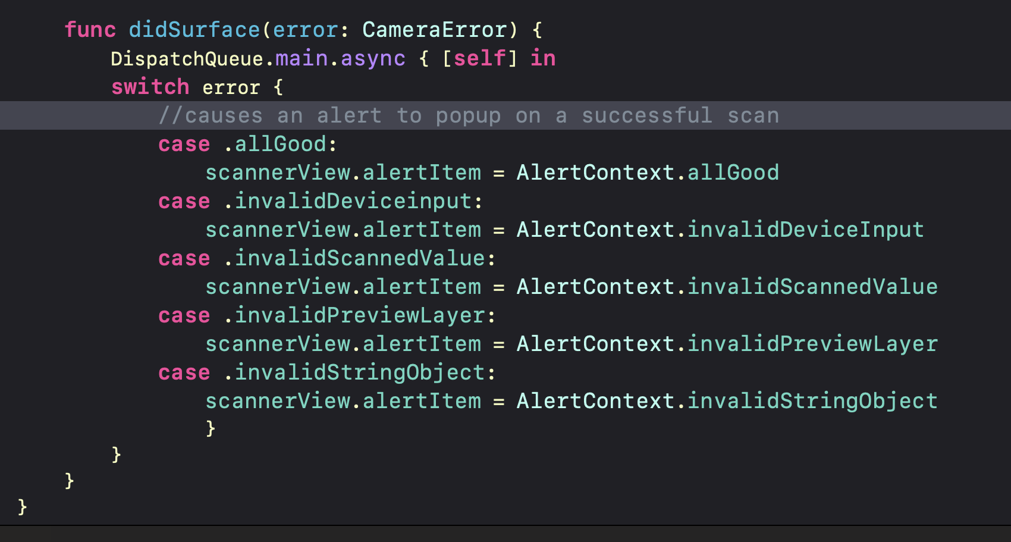Click the closing brace of the switch
Viewport: 1011px width, 542px height.
tap(211, 428)
